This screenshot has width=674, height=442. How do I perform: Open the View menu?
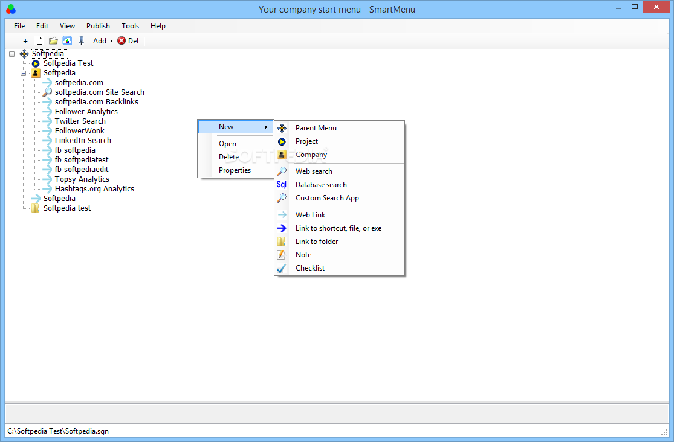pyautogui.click(x=67, y=26)
